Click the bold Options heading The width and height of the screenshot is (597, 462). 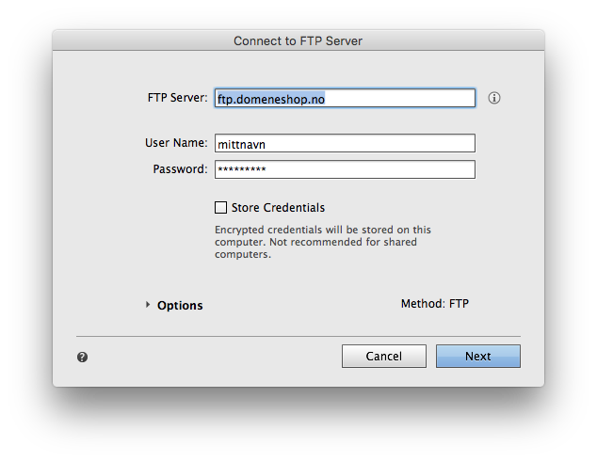coord(180,305)
